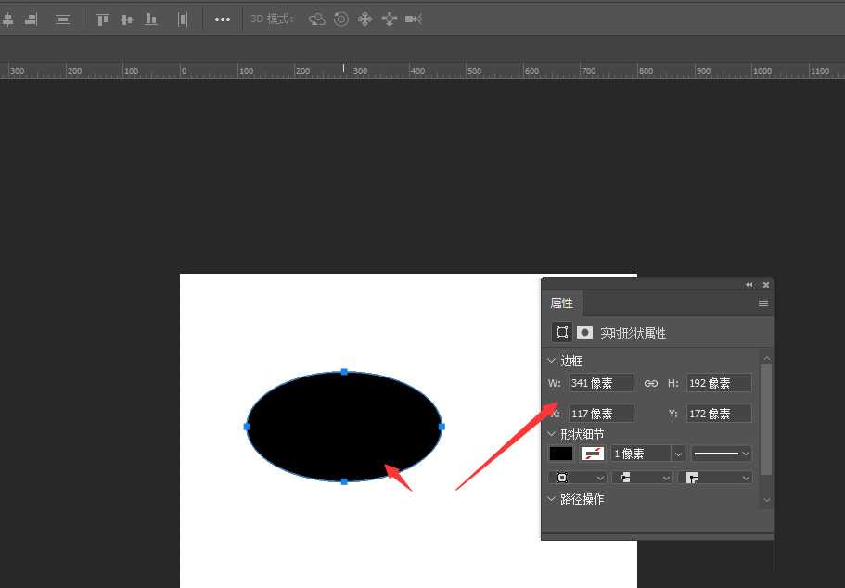
Task: Select the align bottom edges icon
Action: pyautogui.click(x=151, y=19)
